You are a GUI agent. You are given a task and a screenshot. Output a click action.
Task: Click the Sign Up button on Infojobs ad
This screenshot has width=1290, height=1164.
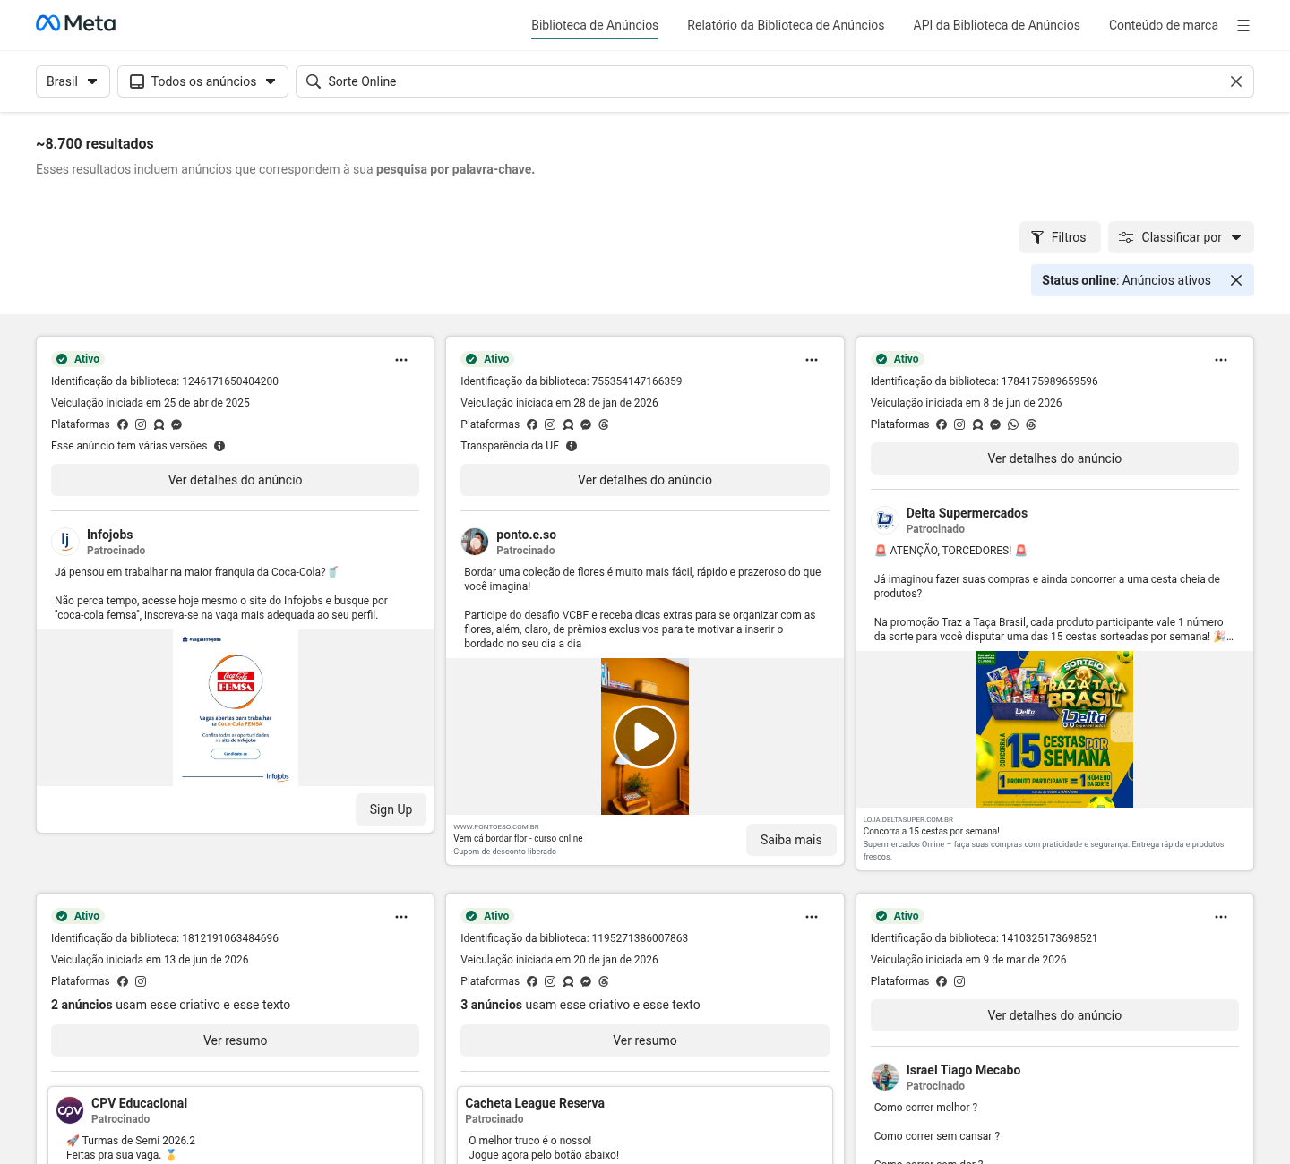(x=391, y=809)
